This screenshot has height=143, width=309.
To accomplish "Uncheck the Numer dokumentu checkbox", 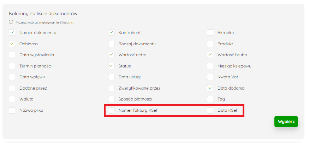I will click(12, 33).
